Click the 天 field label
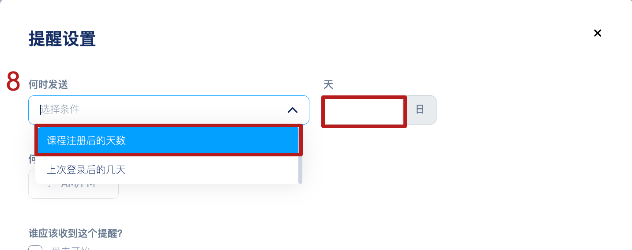The height and width of the screenshot is (250, 632). [x=328, y=85]
